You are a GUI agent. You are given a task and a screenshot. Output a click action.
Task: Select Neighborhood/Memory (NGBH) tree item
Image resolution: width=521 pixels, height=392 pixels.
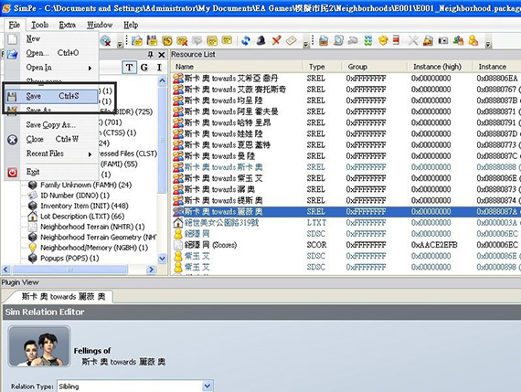click(x=94, y=248)
